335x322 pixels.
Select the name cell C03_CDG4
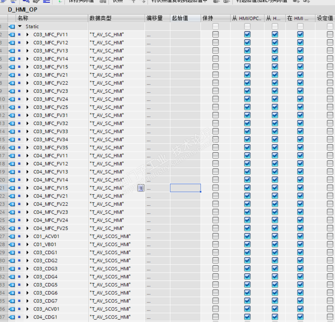46,277
